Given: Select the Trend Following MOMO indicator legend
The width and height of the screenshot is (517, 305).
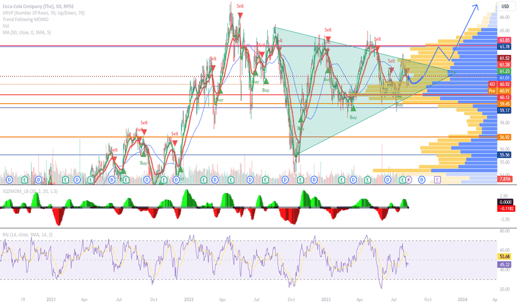Looking at the screenshot, I should (x=26, y=19).
